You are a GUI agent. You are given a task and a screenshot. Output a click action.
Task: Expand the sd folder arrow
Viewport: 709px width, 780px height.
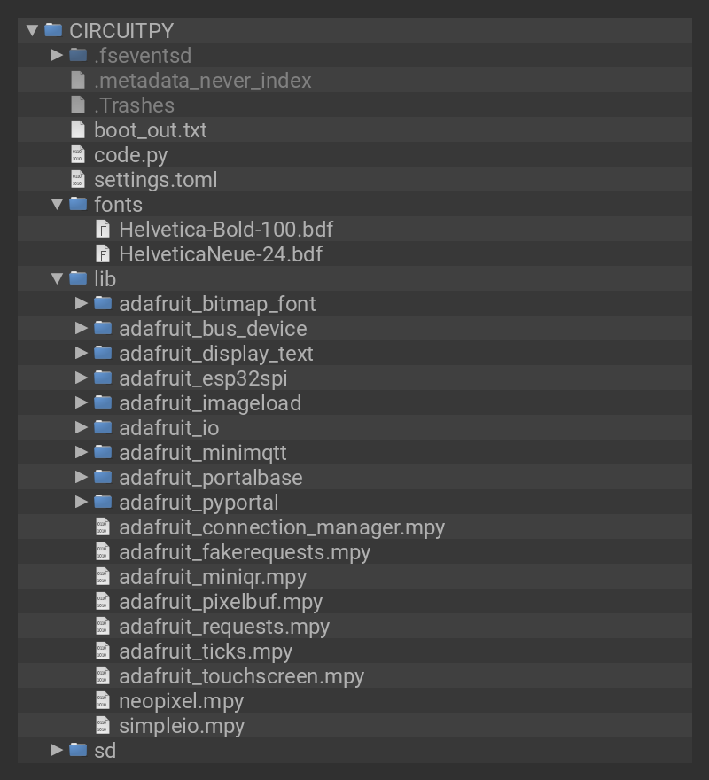point(57,751)
